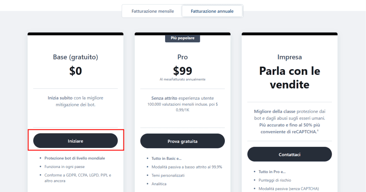Click the Tutto in Basic e... item
This screenshot has width=366, height=192.
pyautogui.click(x=167, y=158)
